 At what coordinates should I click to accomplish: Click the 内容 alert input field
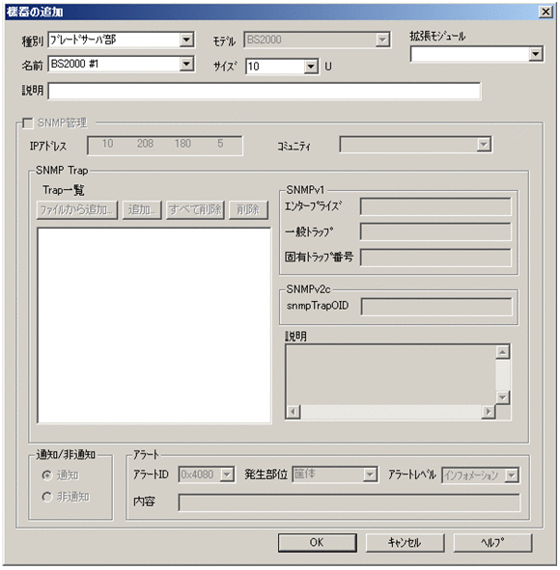coord(350,502)
